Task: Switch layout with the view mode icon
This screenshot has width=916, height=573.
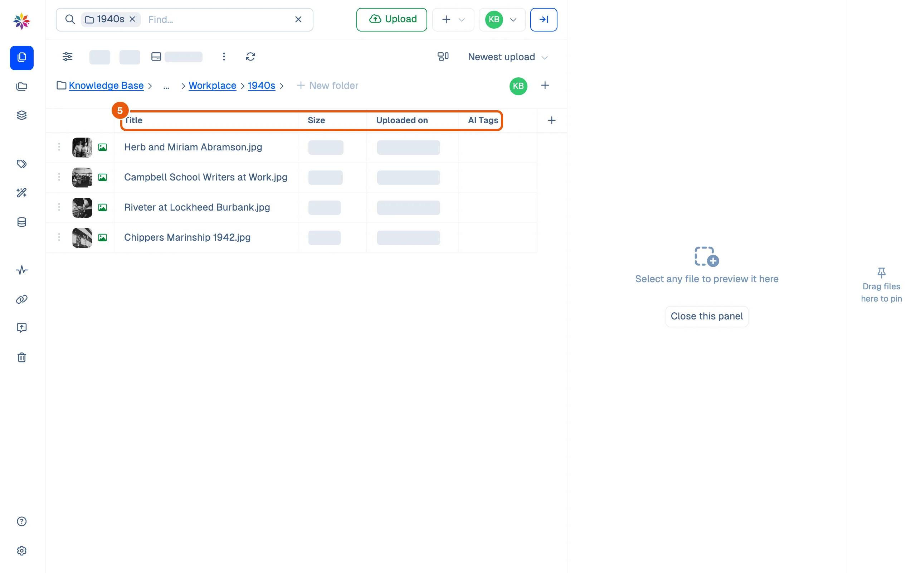Action: tap(443, 57)
